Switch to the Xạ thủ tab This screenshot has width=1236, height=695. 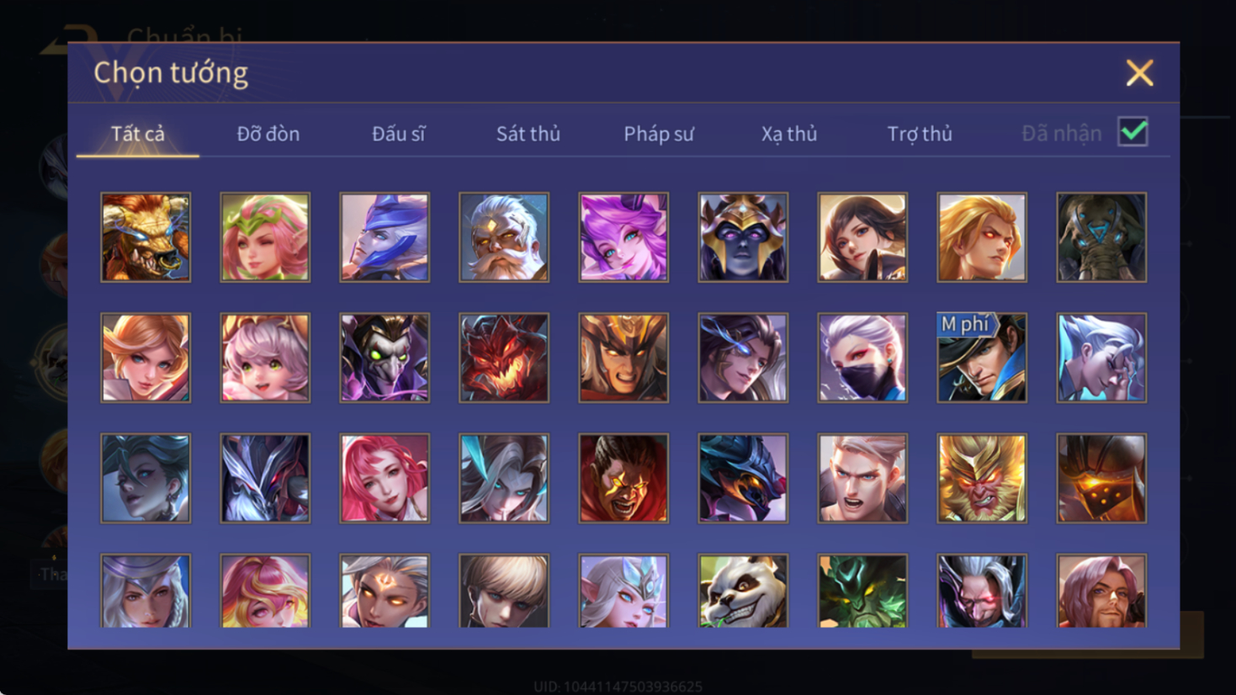tap(789, 134)
